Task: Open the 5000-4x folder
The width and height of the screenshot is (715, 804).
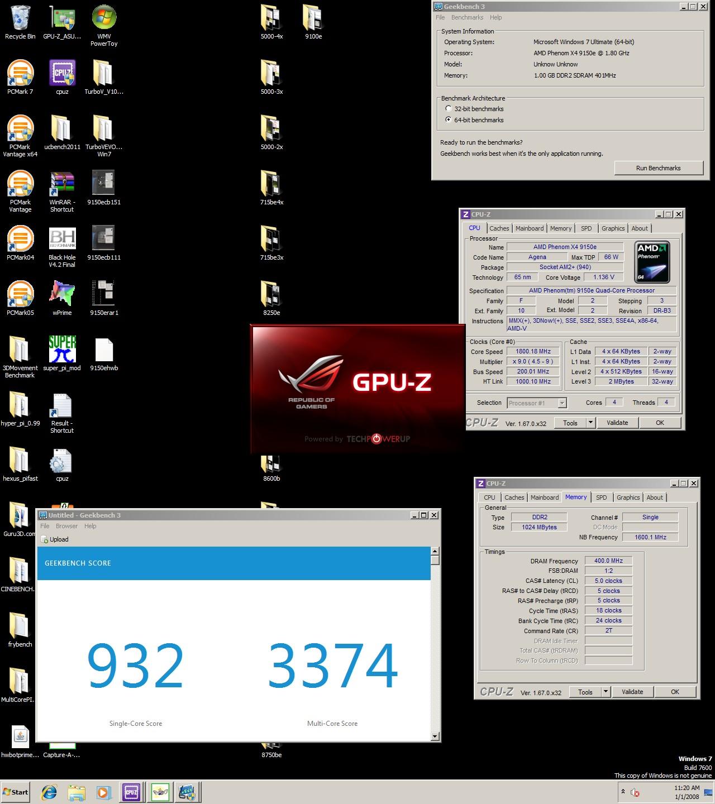Action: [271, 22]
